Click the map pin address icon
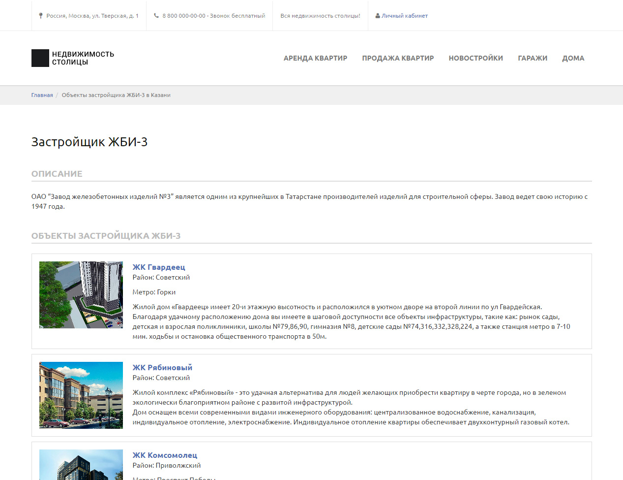This screenshot has height=480, width=623. [41, 16]
